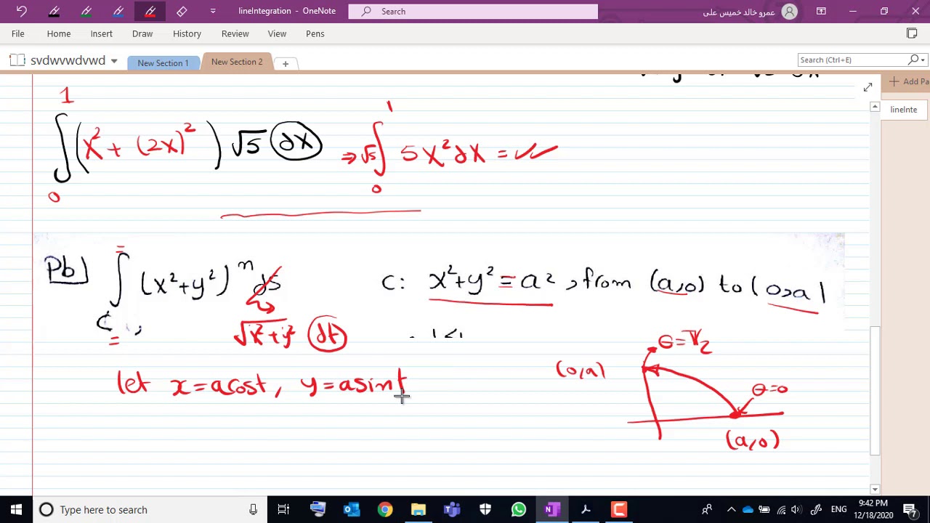Open the New Section 2 tab
This screenshot has height=523, width=930.
[237, 62]
